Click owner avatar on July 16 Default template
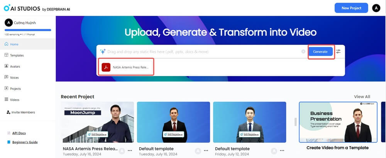 (x=198, y=151)
